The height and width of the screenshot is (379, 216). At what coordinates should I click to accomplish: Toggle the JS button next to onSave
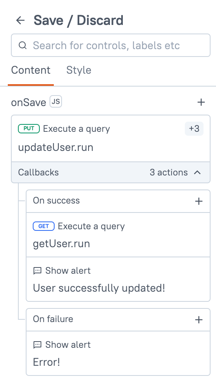point(56,101)
